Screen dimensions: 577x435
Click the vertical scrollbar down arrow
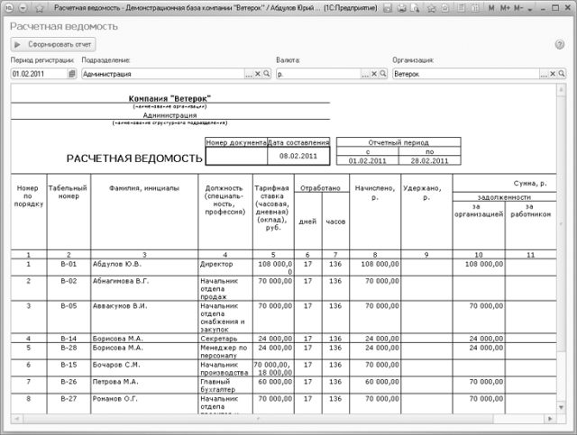point(561,407)
